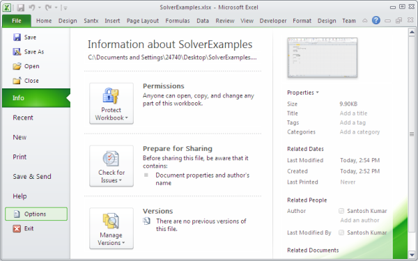Image resolution: width=418 pixels, height=261 pixels.
Task: Open the Redo history dropdown arrow
Action: (x=56, y=8)
